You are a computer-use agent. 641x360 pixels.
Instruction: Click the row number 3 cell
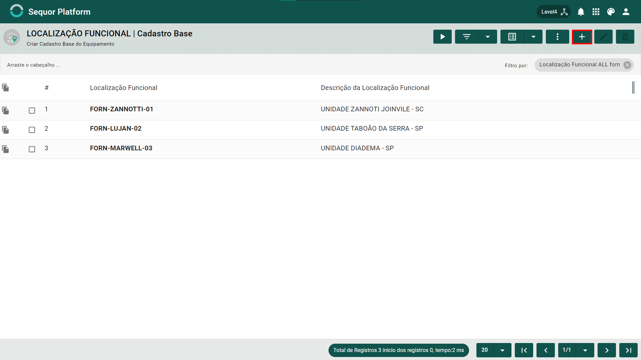click(46, 148)
